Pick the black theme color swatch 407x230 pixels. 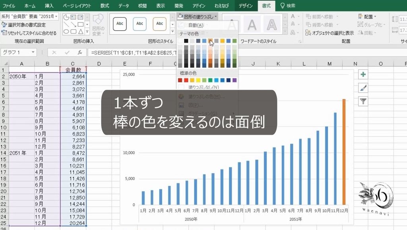tap(186, 41)
